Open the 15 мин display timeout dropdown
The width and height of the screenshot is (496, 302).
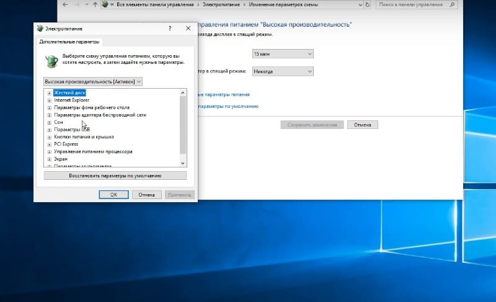click(x=283, y=54)
